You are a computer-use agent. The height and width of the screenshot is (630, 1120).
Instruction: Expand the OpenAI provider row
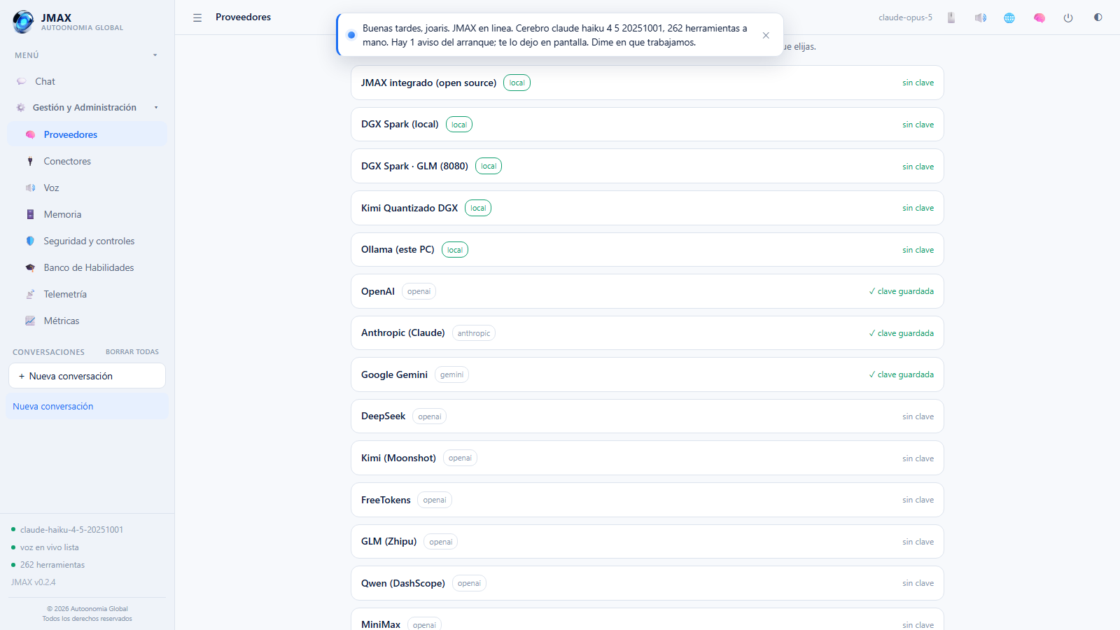point(647,291)
